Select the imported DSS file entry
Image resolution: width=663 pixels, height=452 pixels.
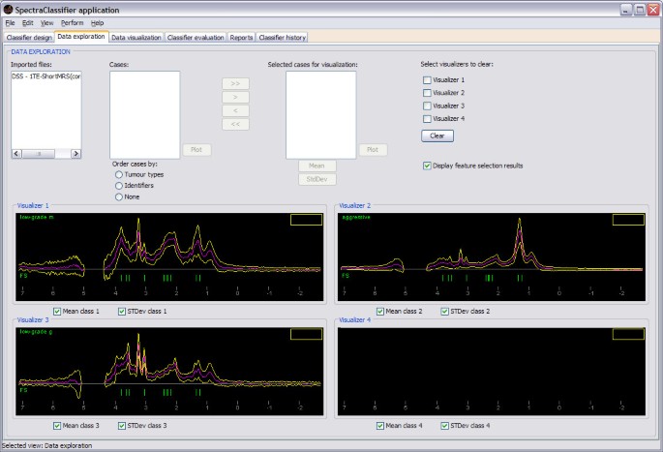pos(45,75)
